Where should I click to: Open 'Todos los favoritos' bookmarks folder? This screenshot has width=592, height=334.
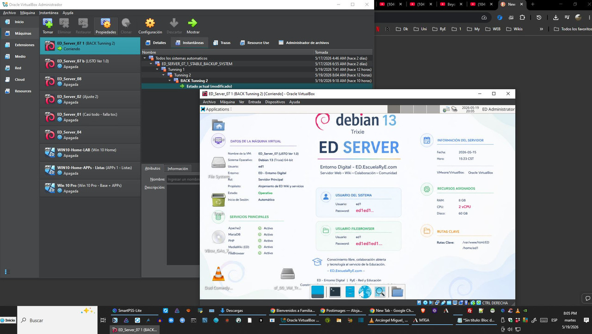(x=573, y=29)
